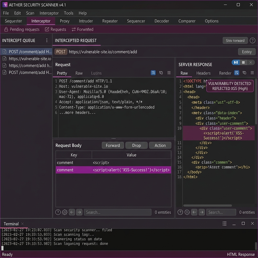This screenshot has height=258, width=258.
Task: Click the Request Body search field
Action: tap(118, 212)
